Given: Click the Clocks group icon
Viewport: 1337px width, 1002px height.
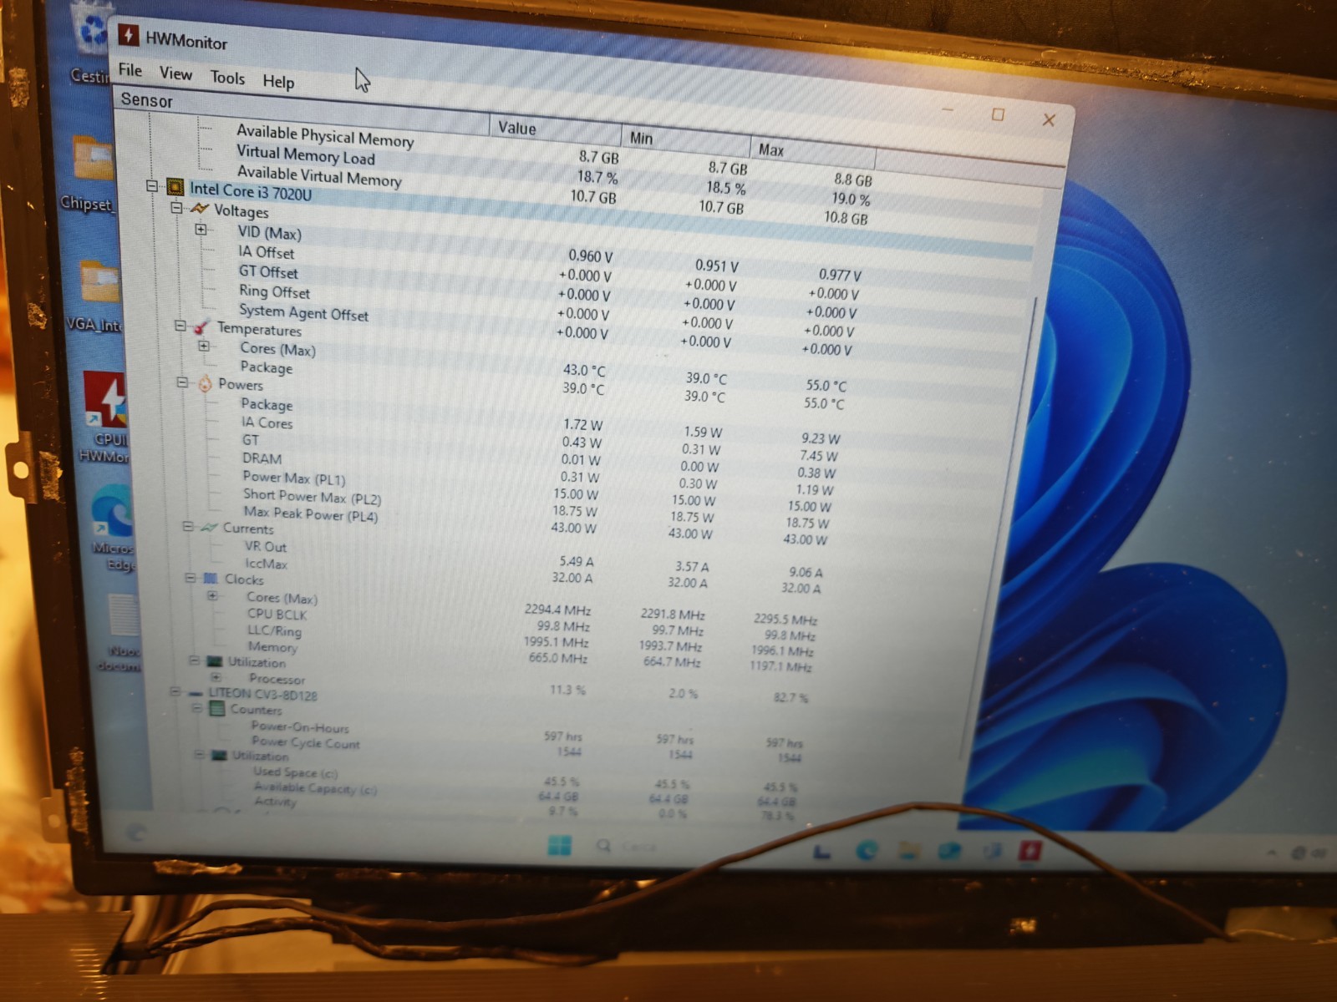Looking at the screenshot, I should tap(210, 578).
